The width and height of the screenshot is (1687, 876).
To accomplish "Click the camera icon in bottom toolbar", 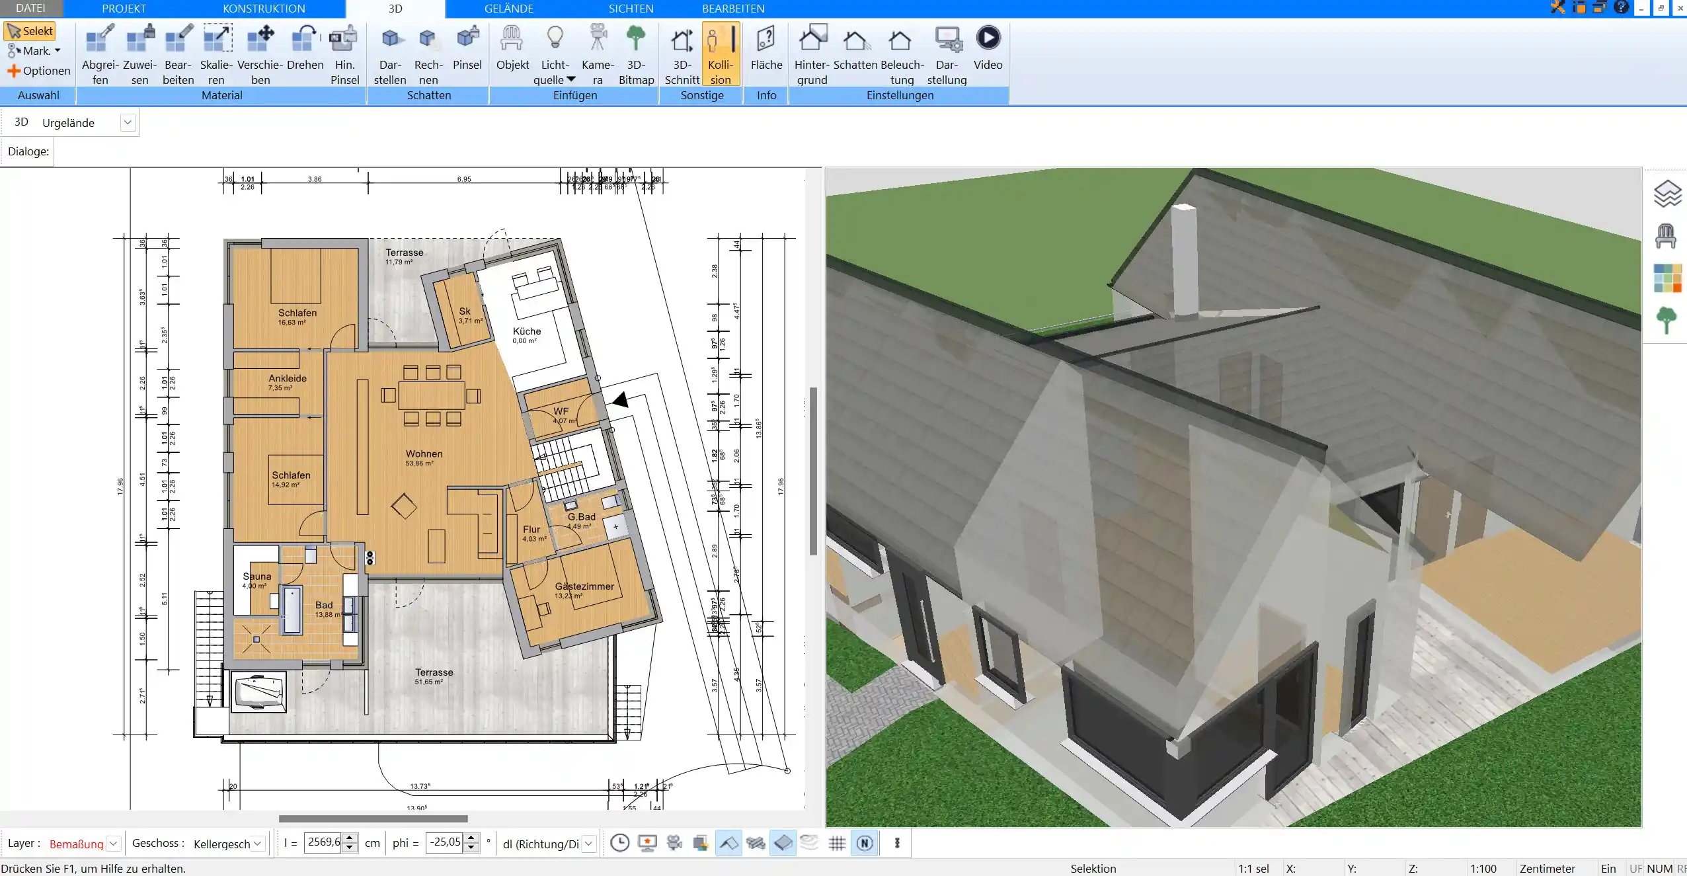I will 674,843.
